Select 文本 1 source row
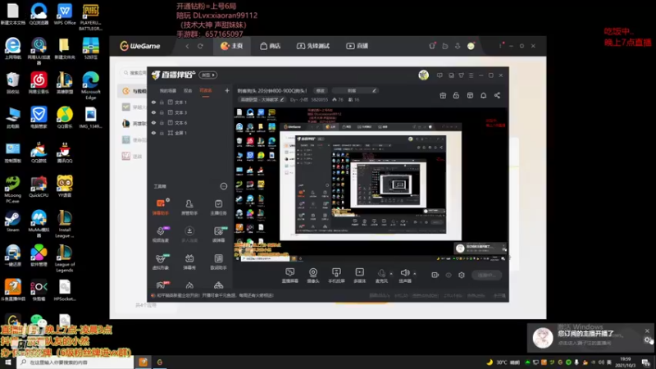This screenshot has height=369, width=656. pos(191,102)
